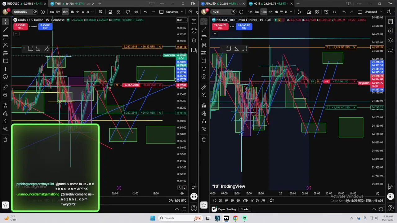
Task: Click trash remove objects in ONDOUSD sidebar
Action: (5, 139)
